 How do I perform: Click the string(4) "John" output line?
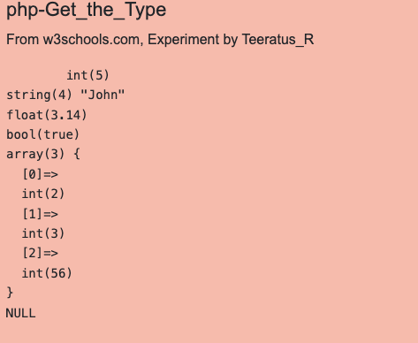click(65, 95)
